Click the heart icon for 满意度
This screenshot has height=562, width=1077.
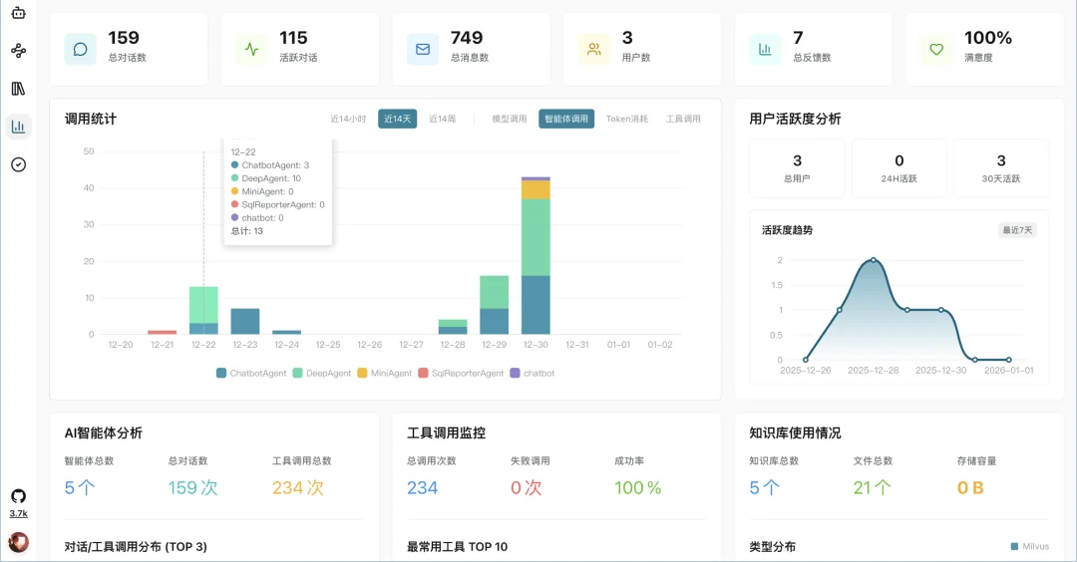[x=936, y=50]
